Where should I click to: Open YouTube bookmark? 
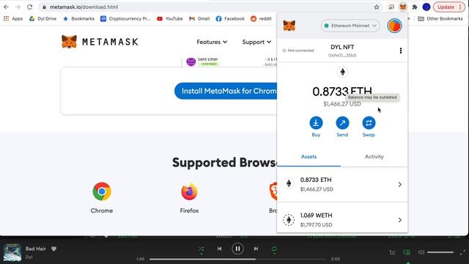170,18
